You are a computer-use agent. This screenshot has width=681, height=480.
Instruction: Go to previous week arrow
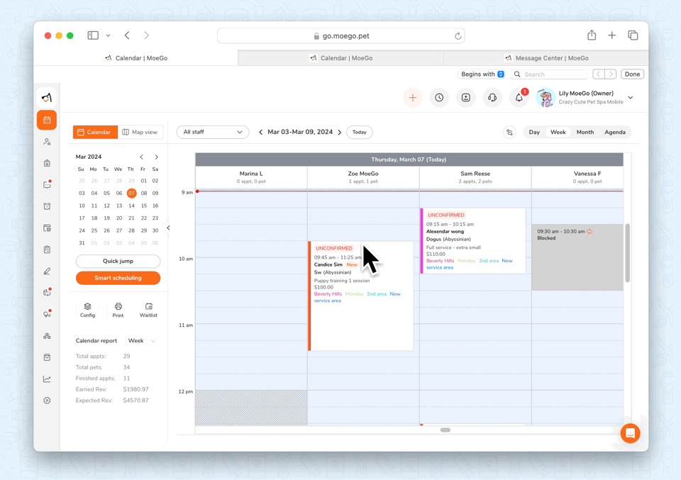pos(260,132)
